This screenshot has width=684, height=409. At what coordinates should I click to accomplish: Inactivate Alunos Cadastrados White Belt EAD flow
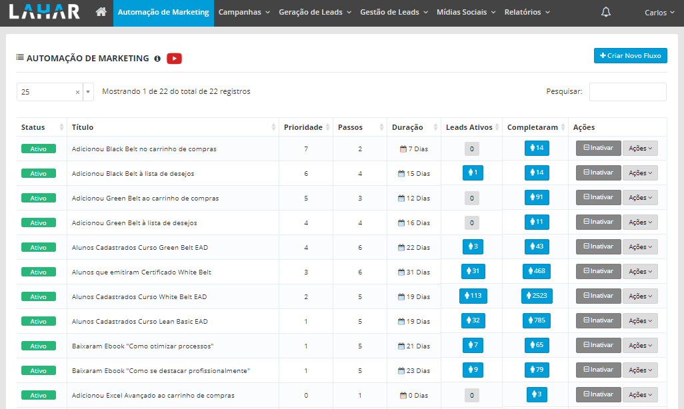tap(599, 296)
